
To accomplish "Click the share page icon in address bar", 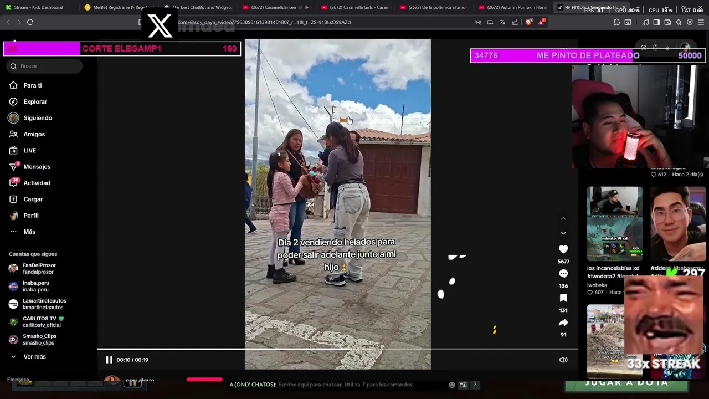I will [515, 22].
